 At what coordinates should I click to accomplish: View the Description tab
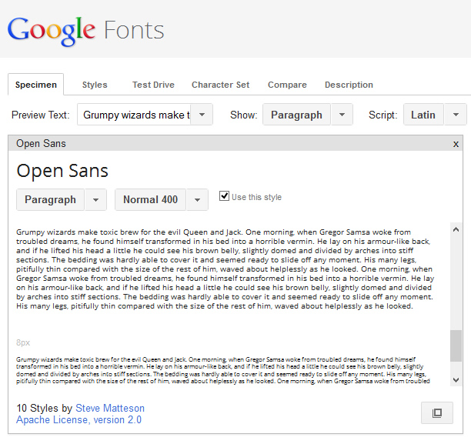tap(349, 85)
